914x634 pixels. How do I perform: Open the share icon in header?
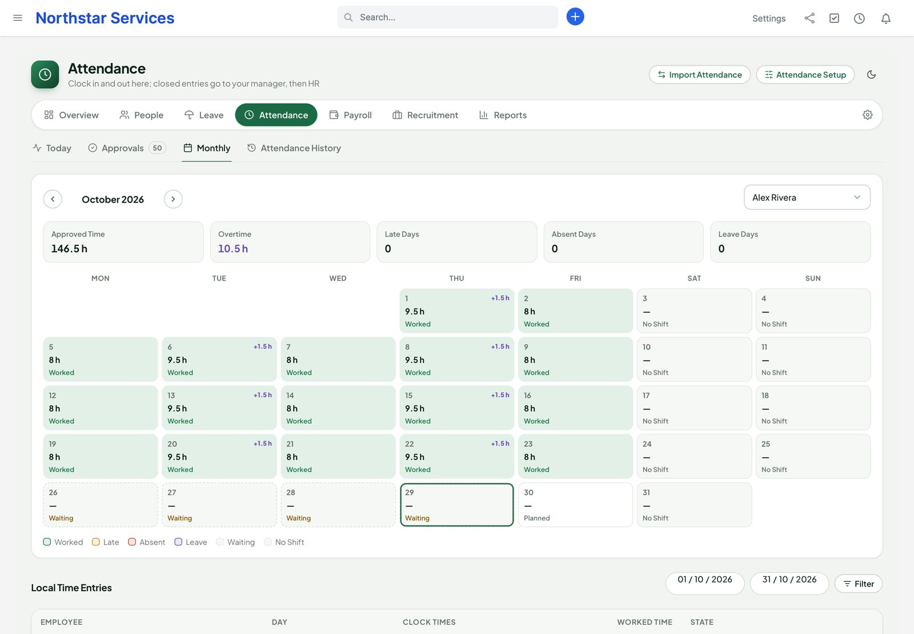809,18
